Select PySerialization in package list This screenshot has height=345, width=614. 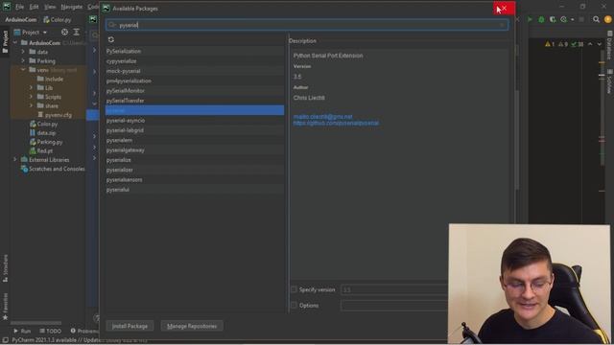(x=195, y=51)
